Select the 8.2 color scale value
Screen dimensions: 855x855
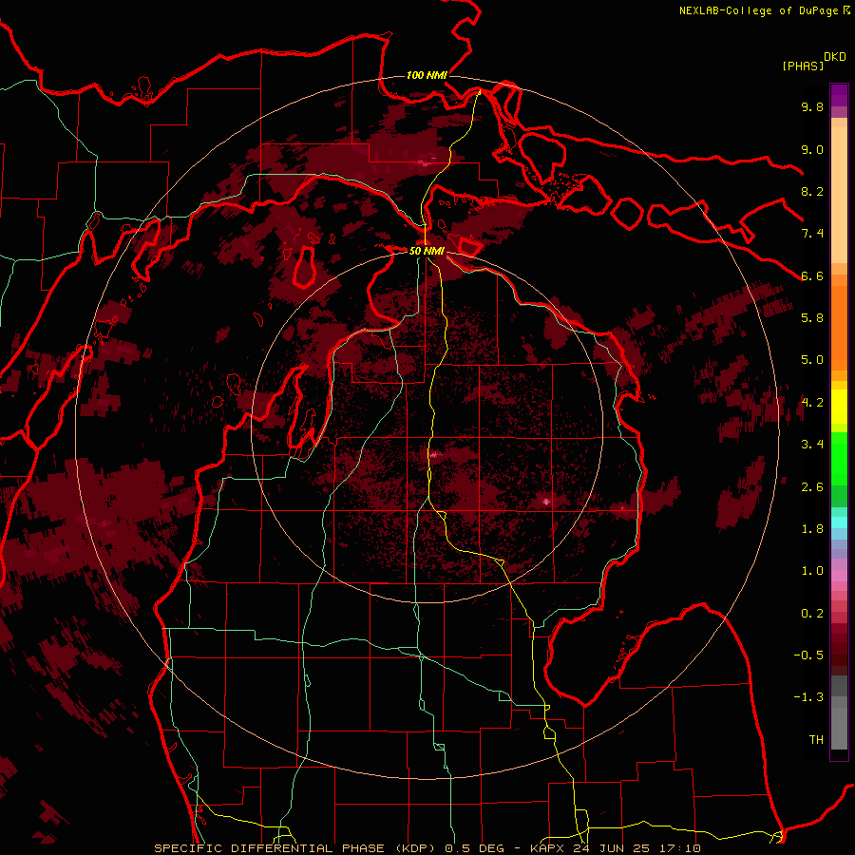click(812, 191)
